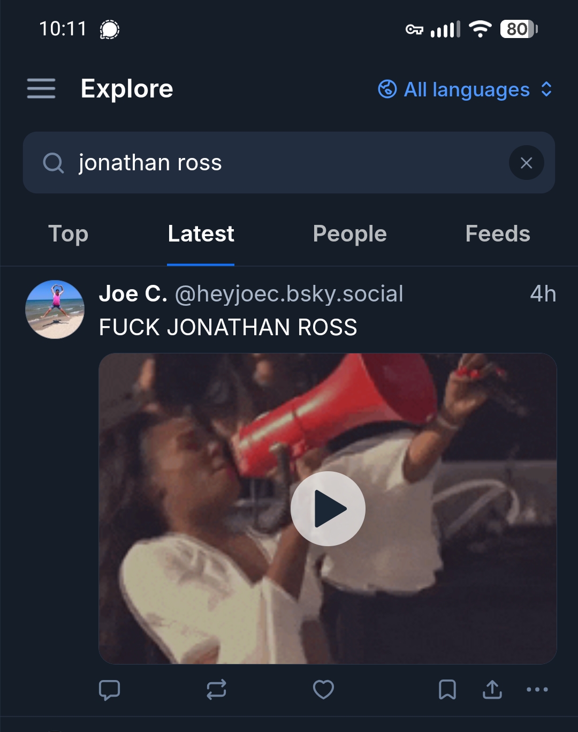Click the globe language icon
The image size is (578, 732).
point(387,89)
